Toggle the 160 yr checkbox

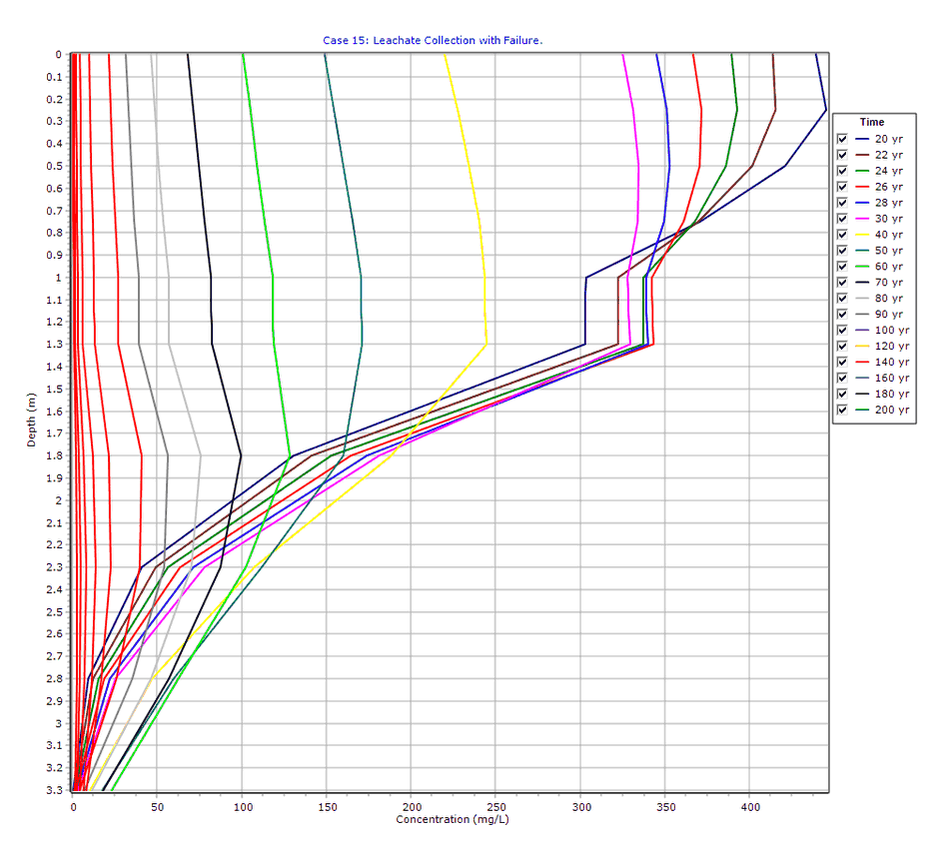click(x=842, y=378)
